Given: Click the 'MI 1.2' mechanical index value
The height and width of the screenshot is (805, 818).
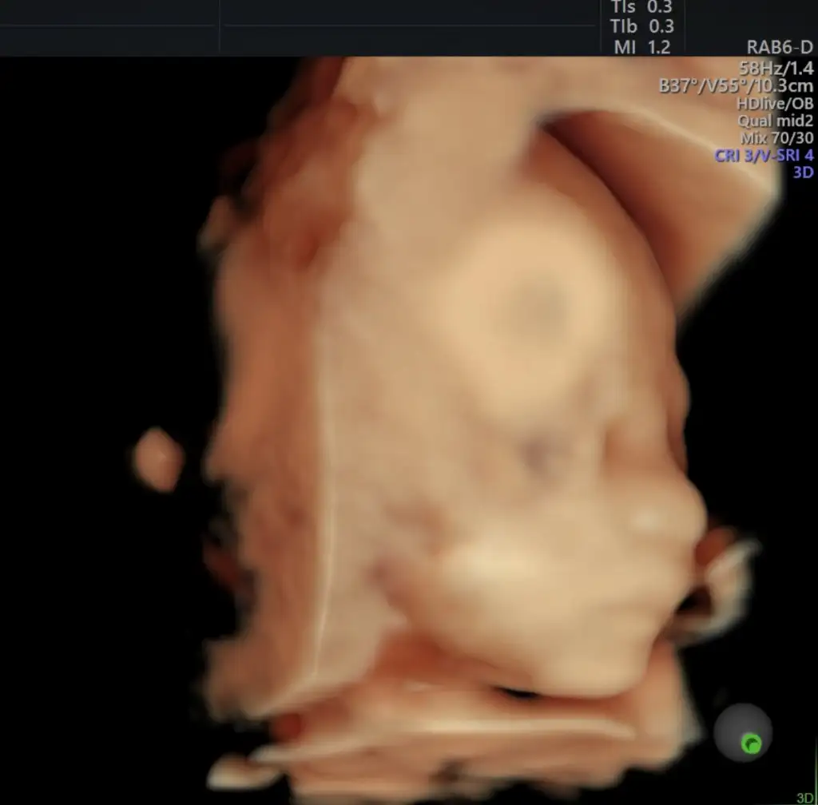Looking at the screenshot, I should (x=642, y=47).
